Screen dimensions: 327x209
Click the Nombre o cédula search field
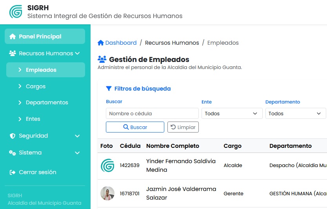[x=152, y=113]
